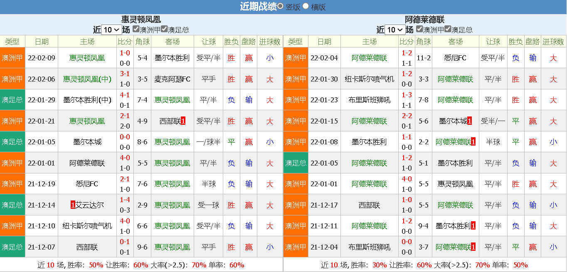Open 墨尔本本胜利 away team in 22-02-09 row
The image size is (567, 272).
[172, 58]
